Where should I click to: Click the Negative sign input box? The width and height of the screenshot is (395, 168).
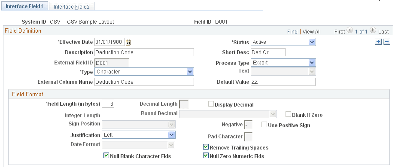248,125
